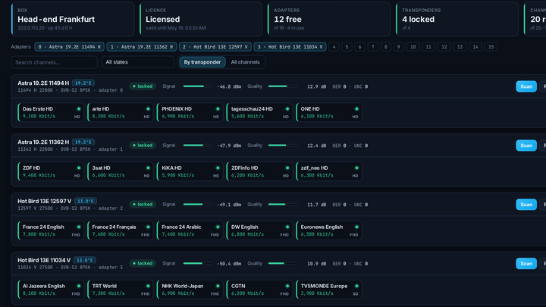This screenshot has height=307, width=546.
Task: Click 13.0°E badge on Hot Bird 12597 V row
Action: (85, 201)
